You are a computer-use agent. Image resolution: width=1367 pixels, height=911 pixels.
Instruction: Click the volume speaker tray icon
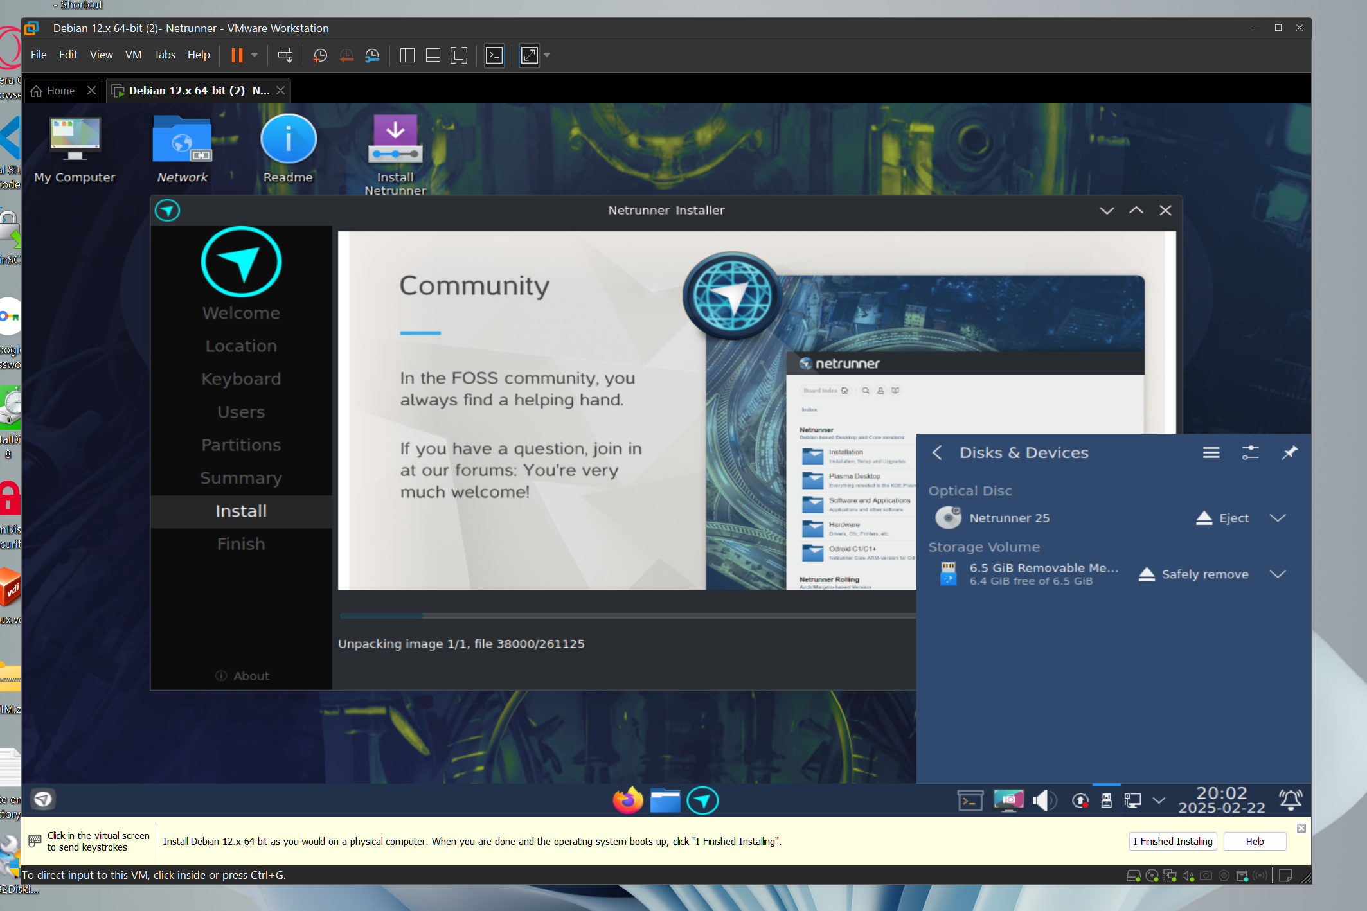point(1043,800)
